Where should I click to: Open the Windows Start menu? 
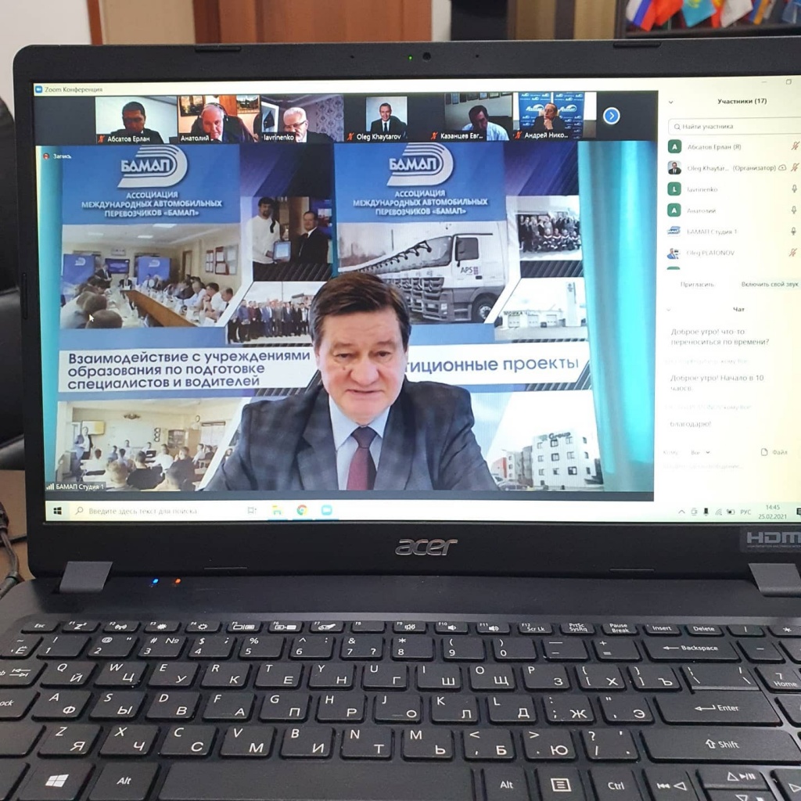pyautogui.click(x=57, y=511)
